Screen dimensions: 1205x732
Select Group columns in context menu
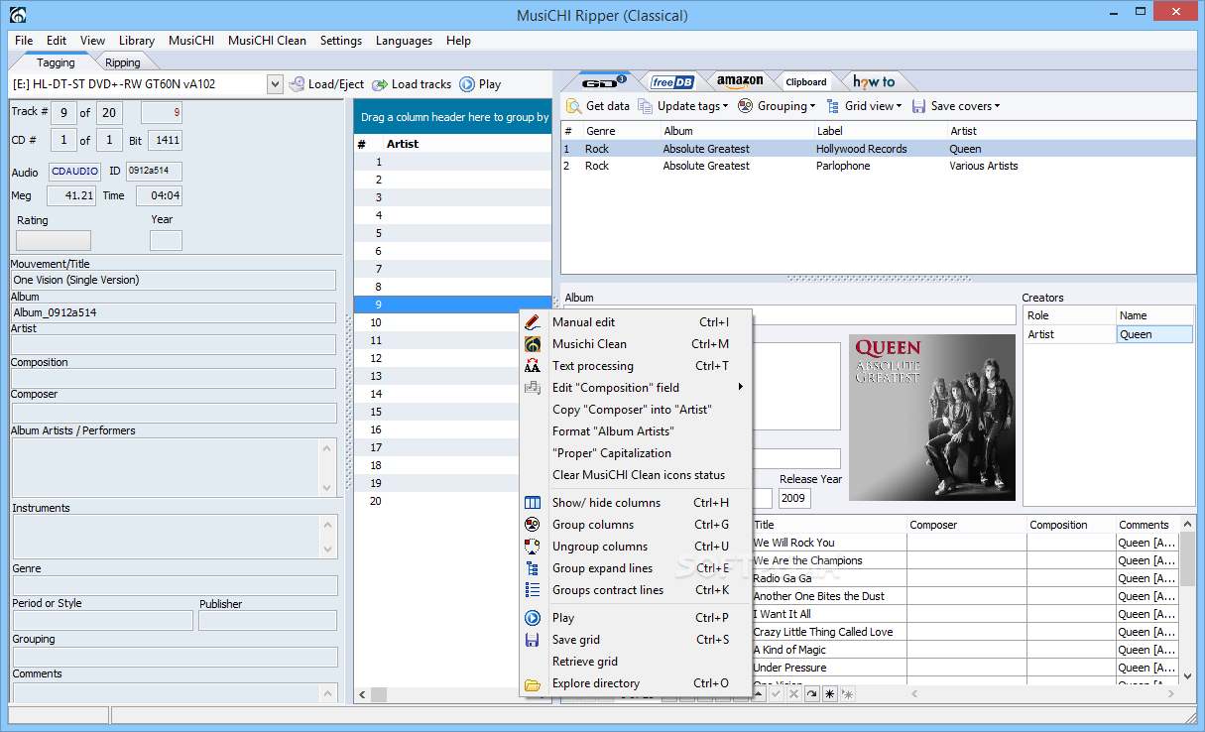(x=636, y=525)
